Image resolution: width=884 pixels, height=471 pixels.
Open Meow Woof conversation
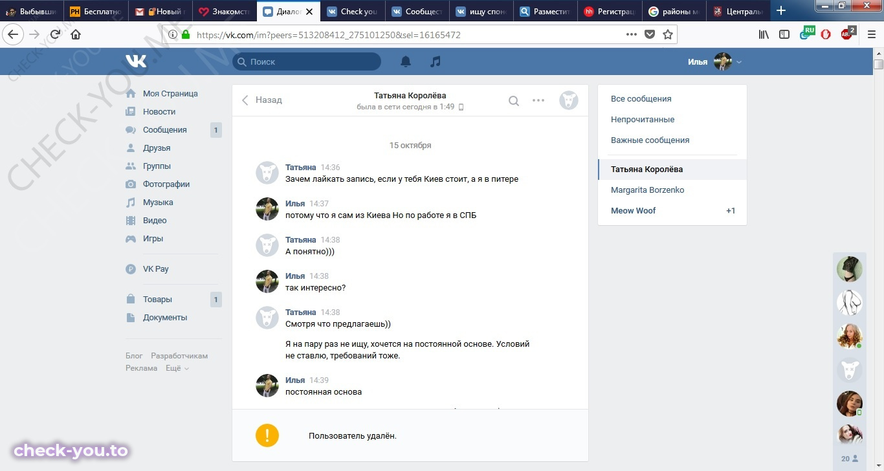pyautogui.click(x=672, y=211)
